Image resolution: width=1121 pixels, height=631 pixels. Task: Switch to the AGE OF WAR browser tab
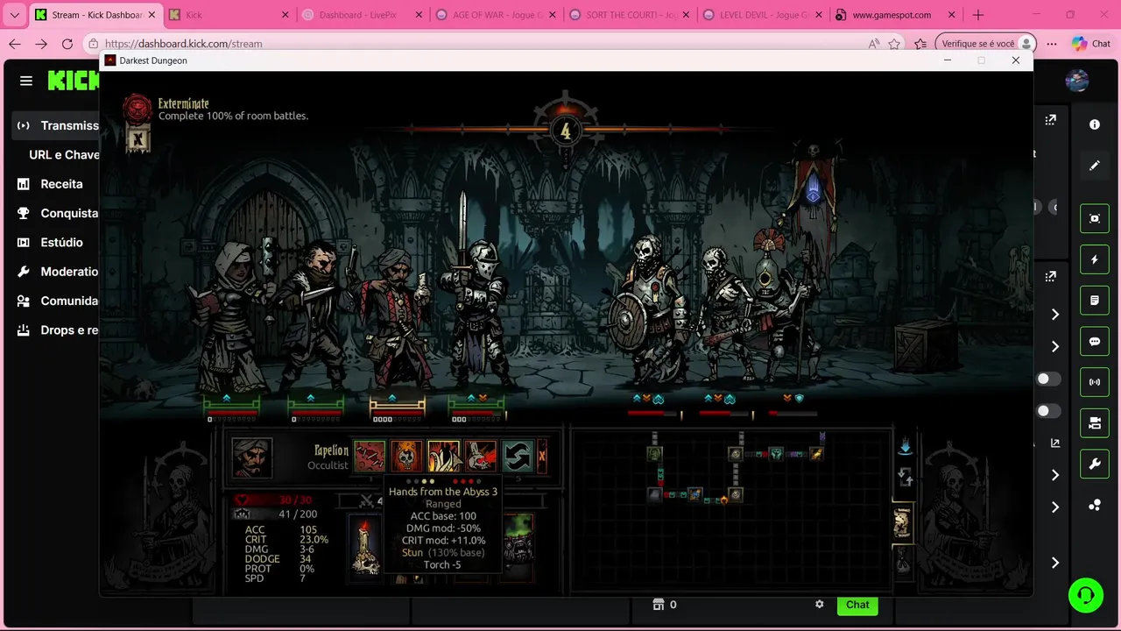point(495,15)
